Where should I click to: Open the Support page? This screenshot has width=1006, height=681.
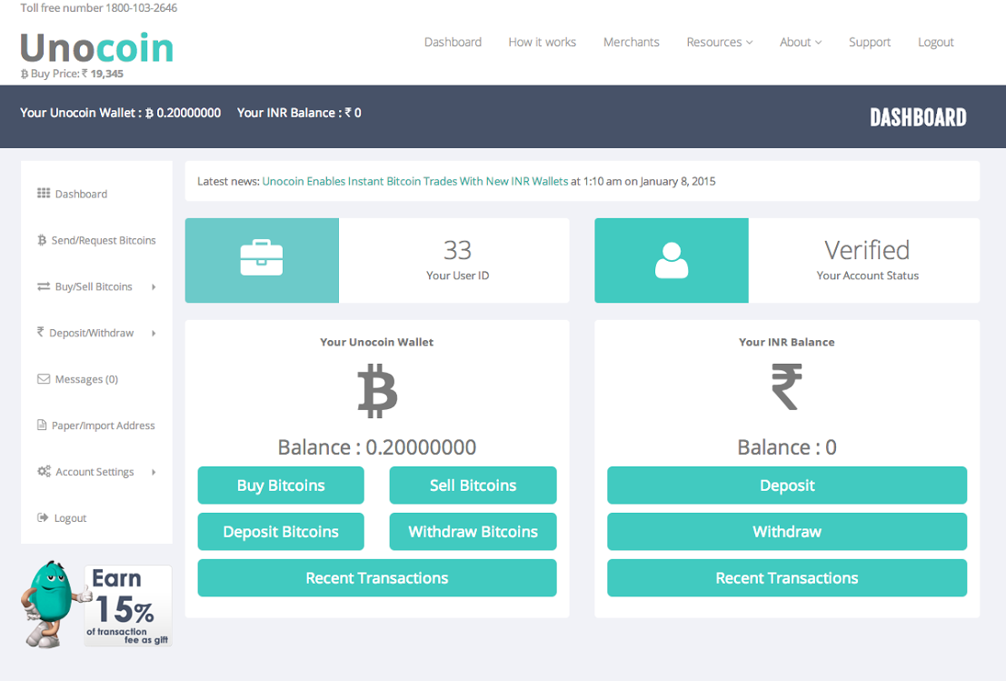tap(870, 42)
